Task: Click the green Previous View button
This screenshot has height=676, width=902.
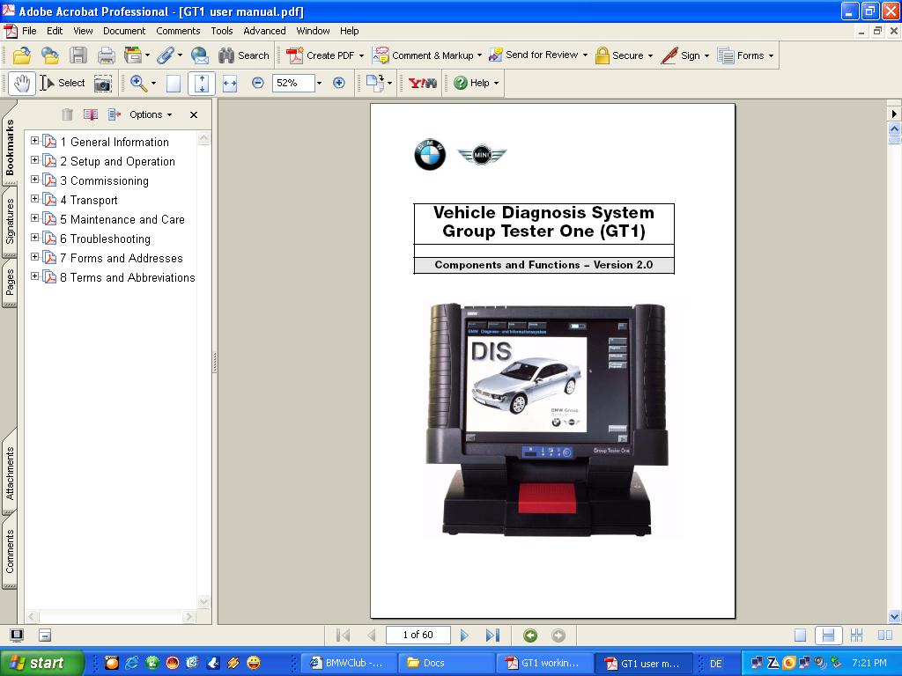Action: pyautogui.click(x=530, y=636)
